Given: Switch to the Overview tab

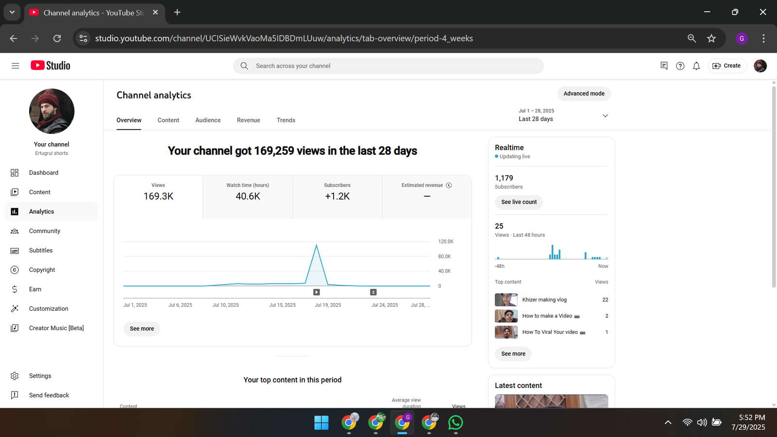Looking at the screenshot, I should pyautogui.click(x=129, y=120).
